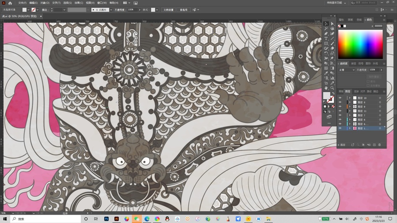Select the Magic Wand tool
The image size is (397, 223).
tap(326, 29)
